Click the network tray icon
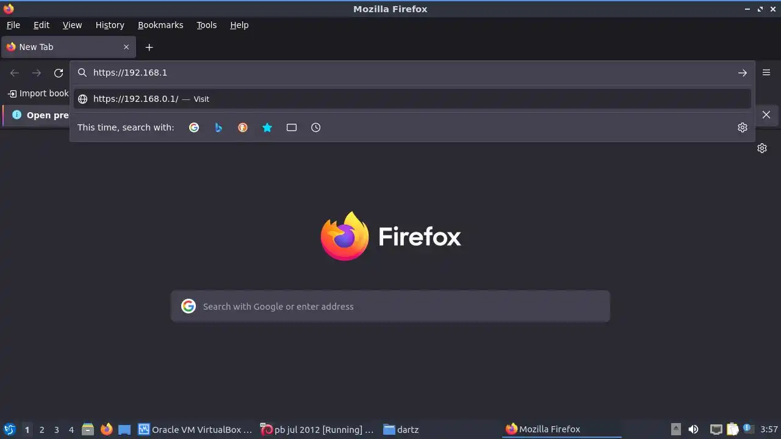The image size is (781, 439). (716, 429)
